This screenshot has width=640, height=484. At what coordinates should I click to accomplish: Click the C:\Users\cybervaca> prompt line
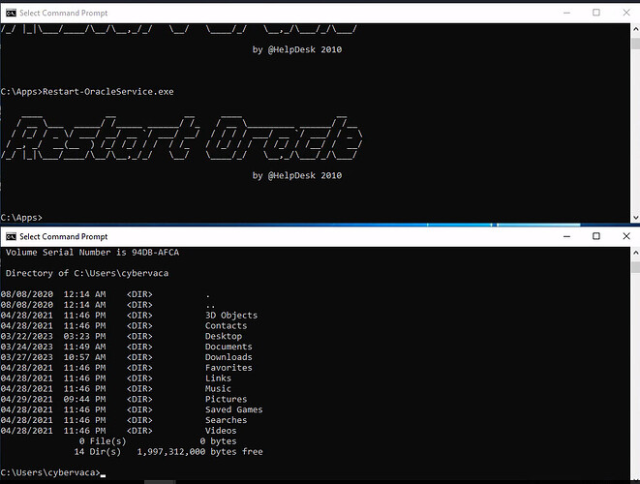[50, 472]
